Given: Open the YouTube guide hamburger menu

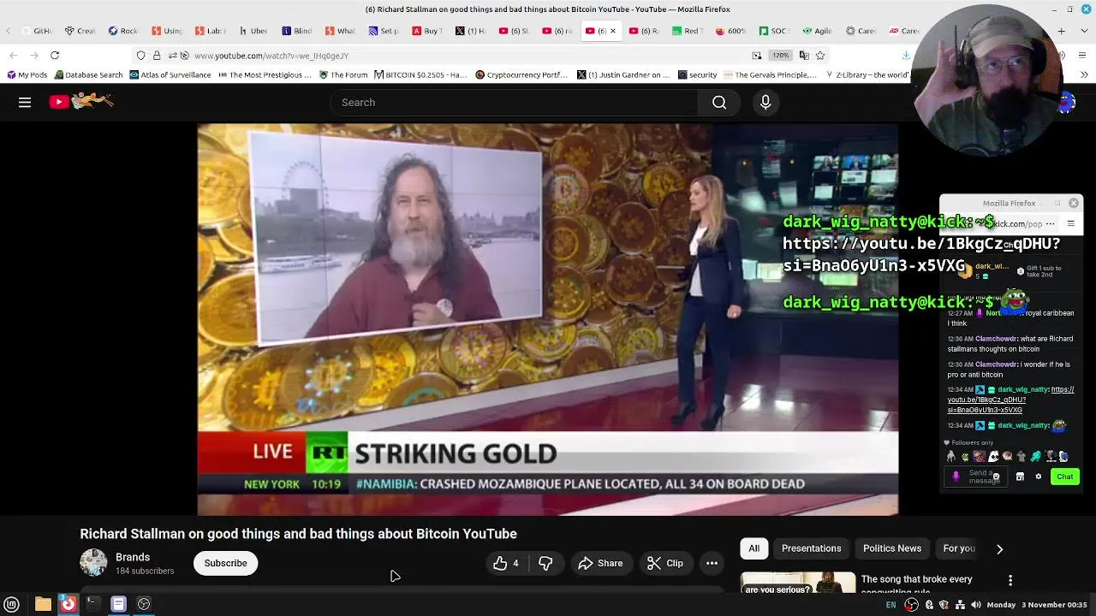Looking at the screenshot, I should [x=25, y=103].
